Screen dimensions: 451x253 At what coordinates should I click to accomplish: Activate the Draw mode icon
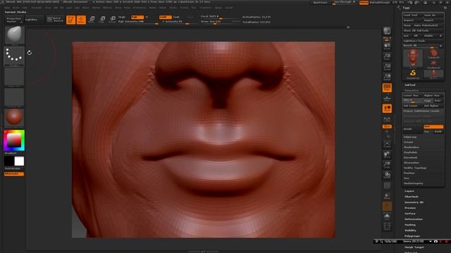coord(81,20)
